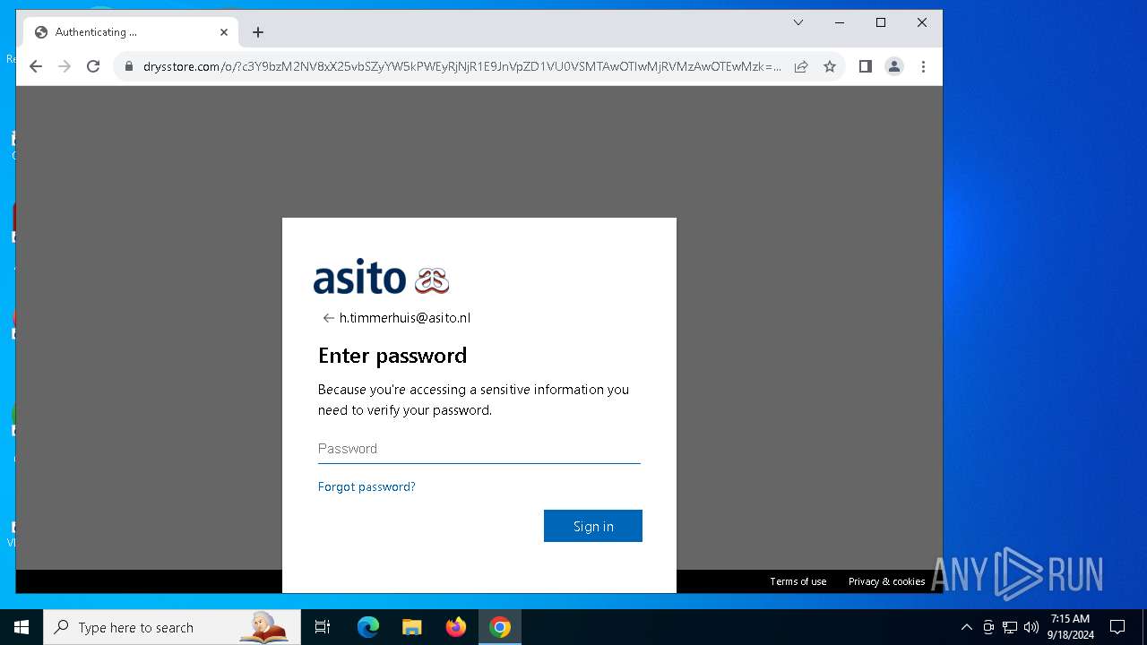Close the Authenticating tab
The width and height of the screenshot is (1147, 645).
tap(224, 32)
